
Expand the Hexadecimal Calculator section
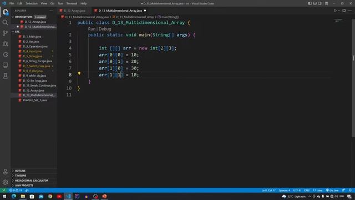[34, 181]
